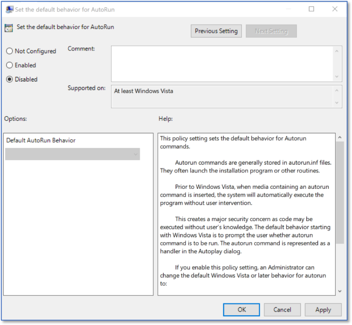The width and height of the screenshot is (352, 325).
Task: Click the help paragraph beginning 'If you enable this policy'
Action: [x=243, y=276]
